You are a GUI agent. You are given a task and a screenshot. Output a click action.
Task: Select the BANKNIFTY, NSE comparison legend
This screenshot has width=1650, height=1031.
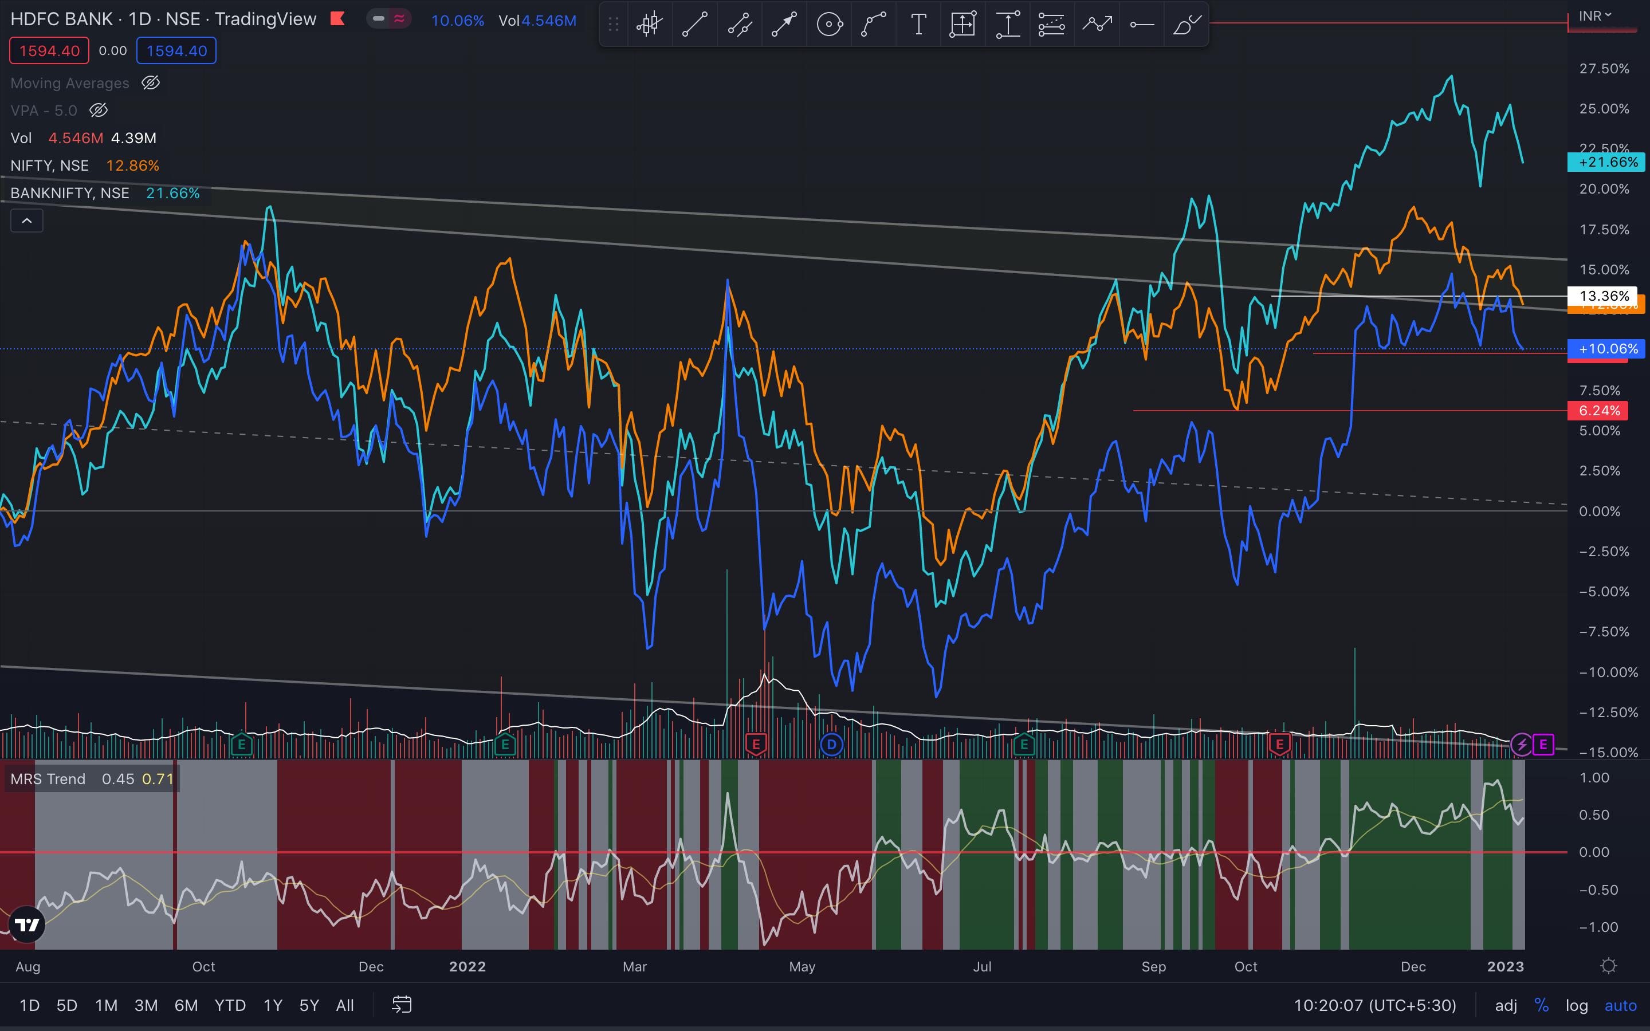pyautogui.click(x=69, y=193)
